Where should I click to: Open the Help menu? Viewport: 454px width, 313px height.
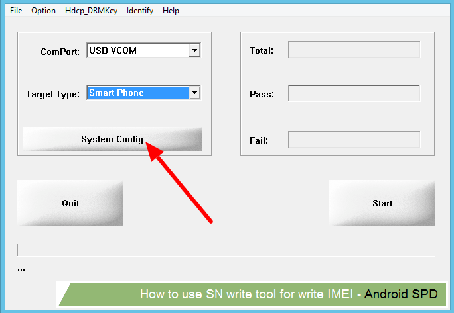point(171,11)
